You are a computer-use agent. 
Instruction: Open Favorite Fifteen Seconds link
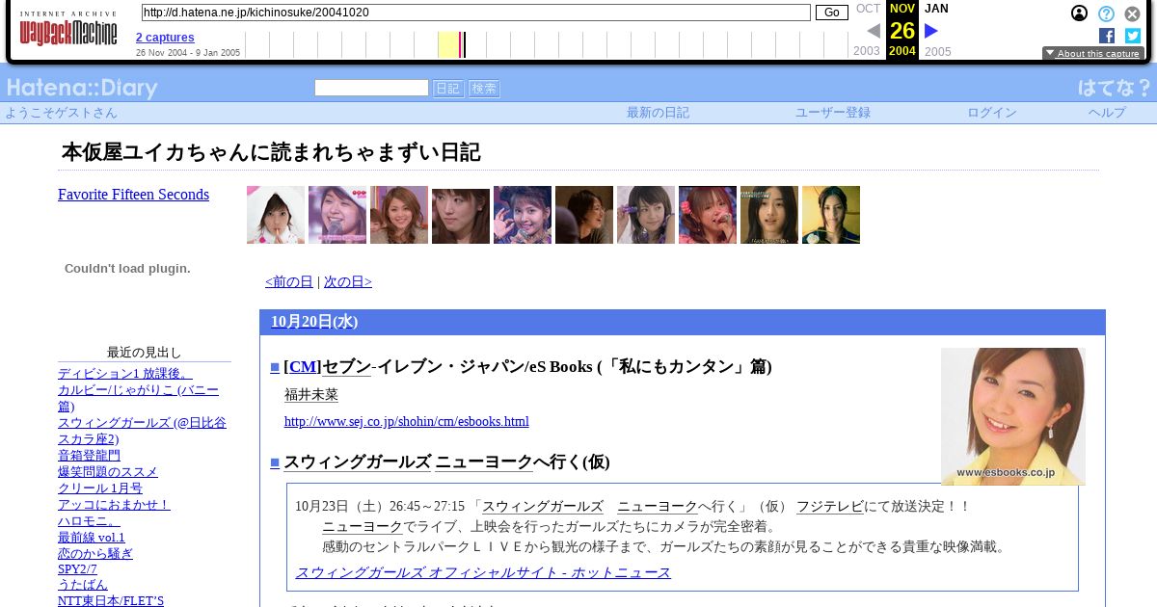(x=133, y=195)
